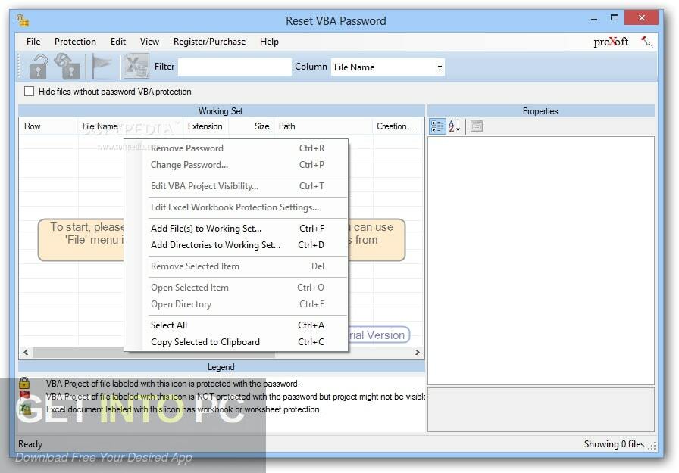Click the Filter text input field

(x=234, y=67)
